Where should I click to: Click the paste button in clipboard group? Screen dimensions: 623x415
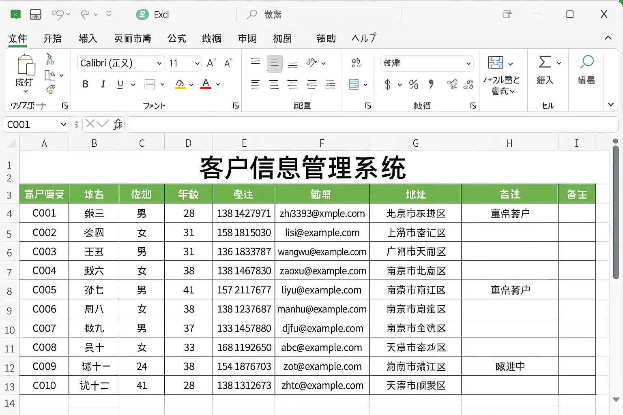tap(25, 71)
